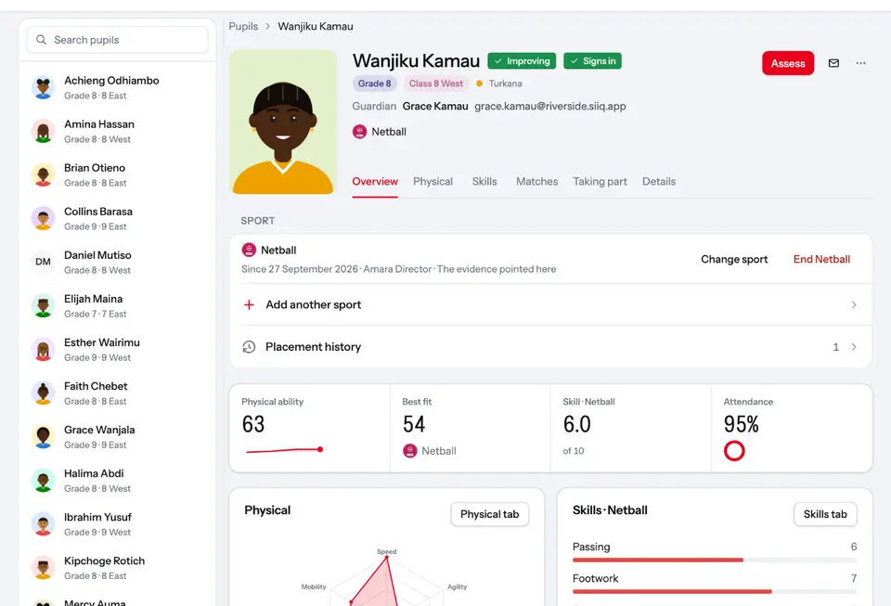Click Best fit value 54

click(414, 424)
